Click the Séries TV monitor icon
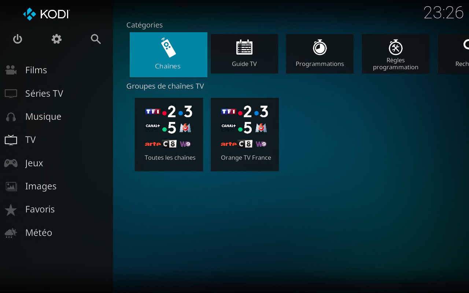The height and width of the screenshot is (293, 469). [11, 93]
